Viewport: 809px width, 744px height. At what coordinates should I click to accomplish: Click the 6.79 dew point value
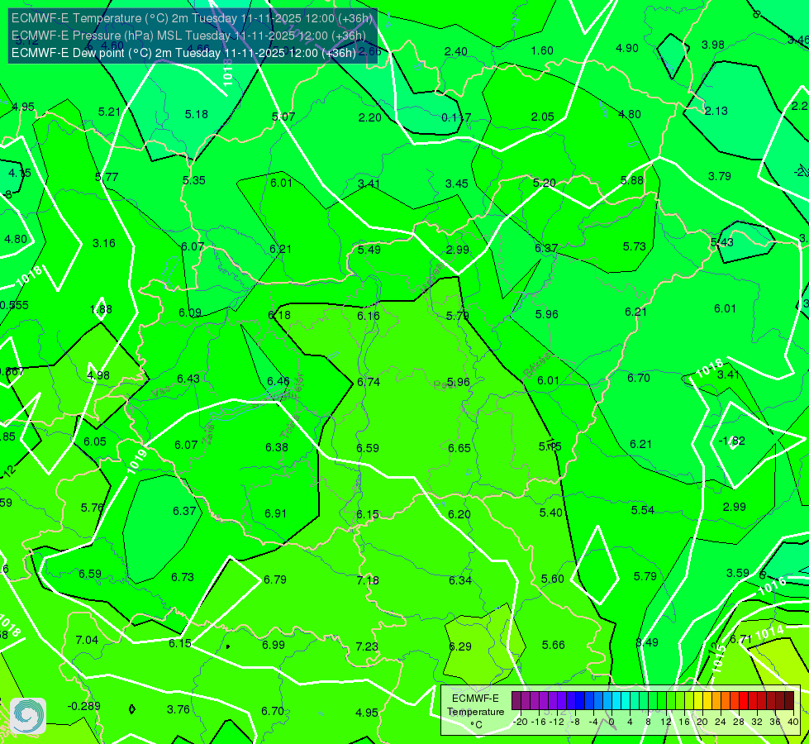[275, 579]
